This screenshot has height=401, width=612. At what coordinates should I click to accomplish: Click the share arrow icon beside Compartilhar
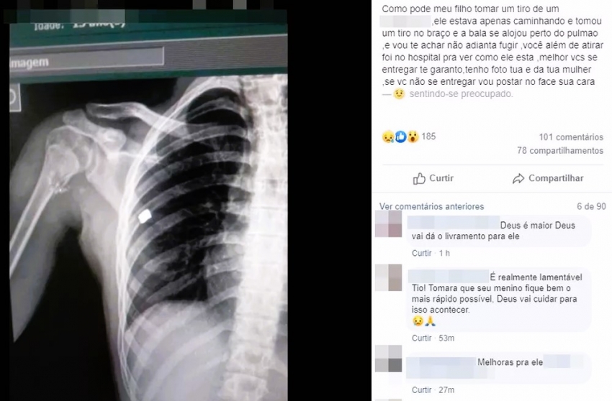518,178
